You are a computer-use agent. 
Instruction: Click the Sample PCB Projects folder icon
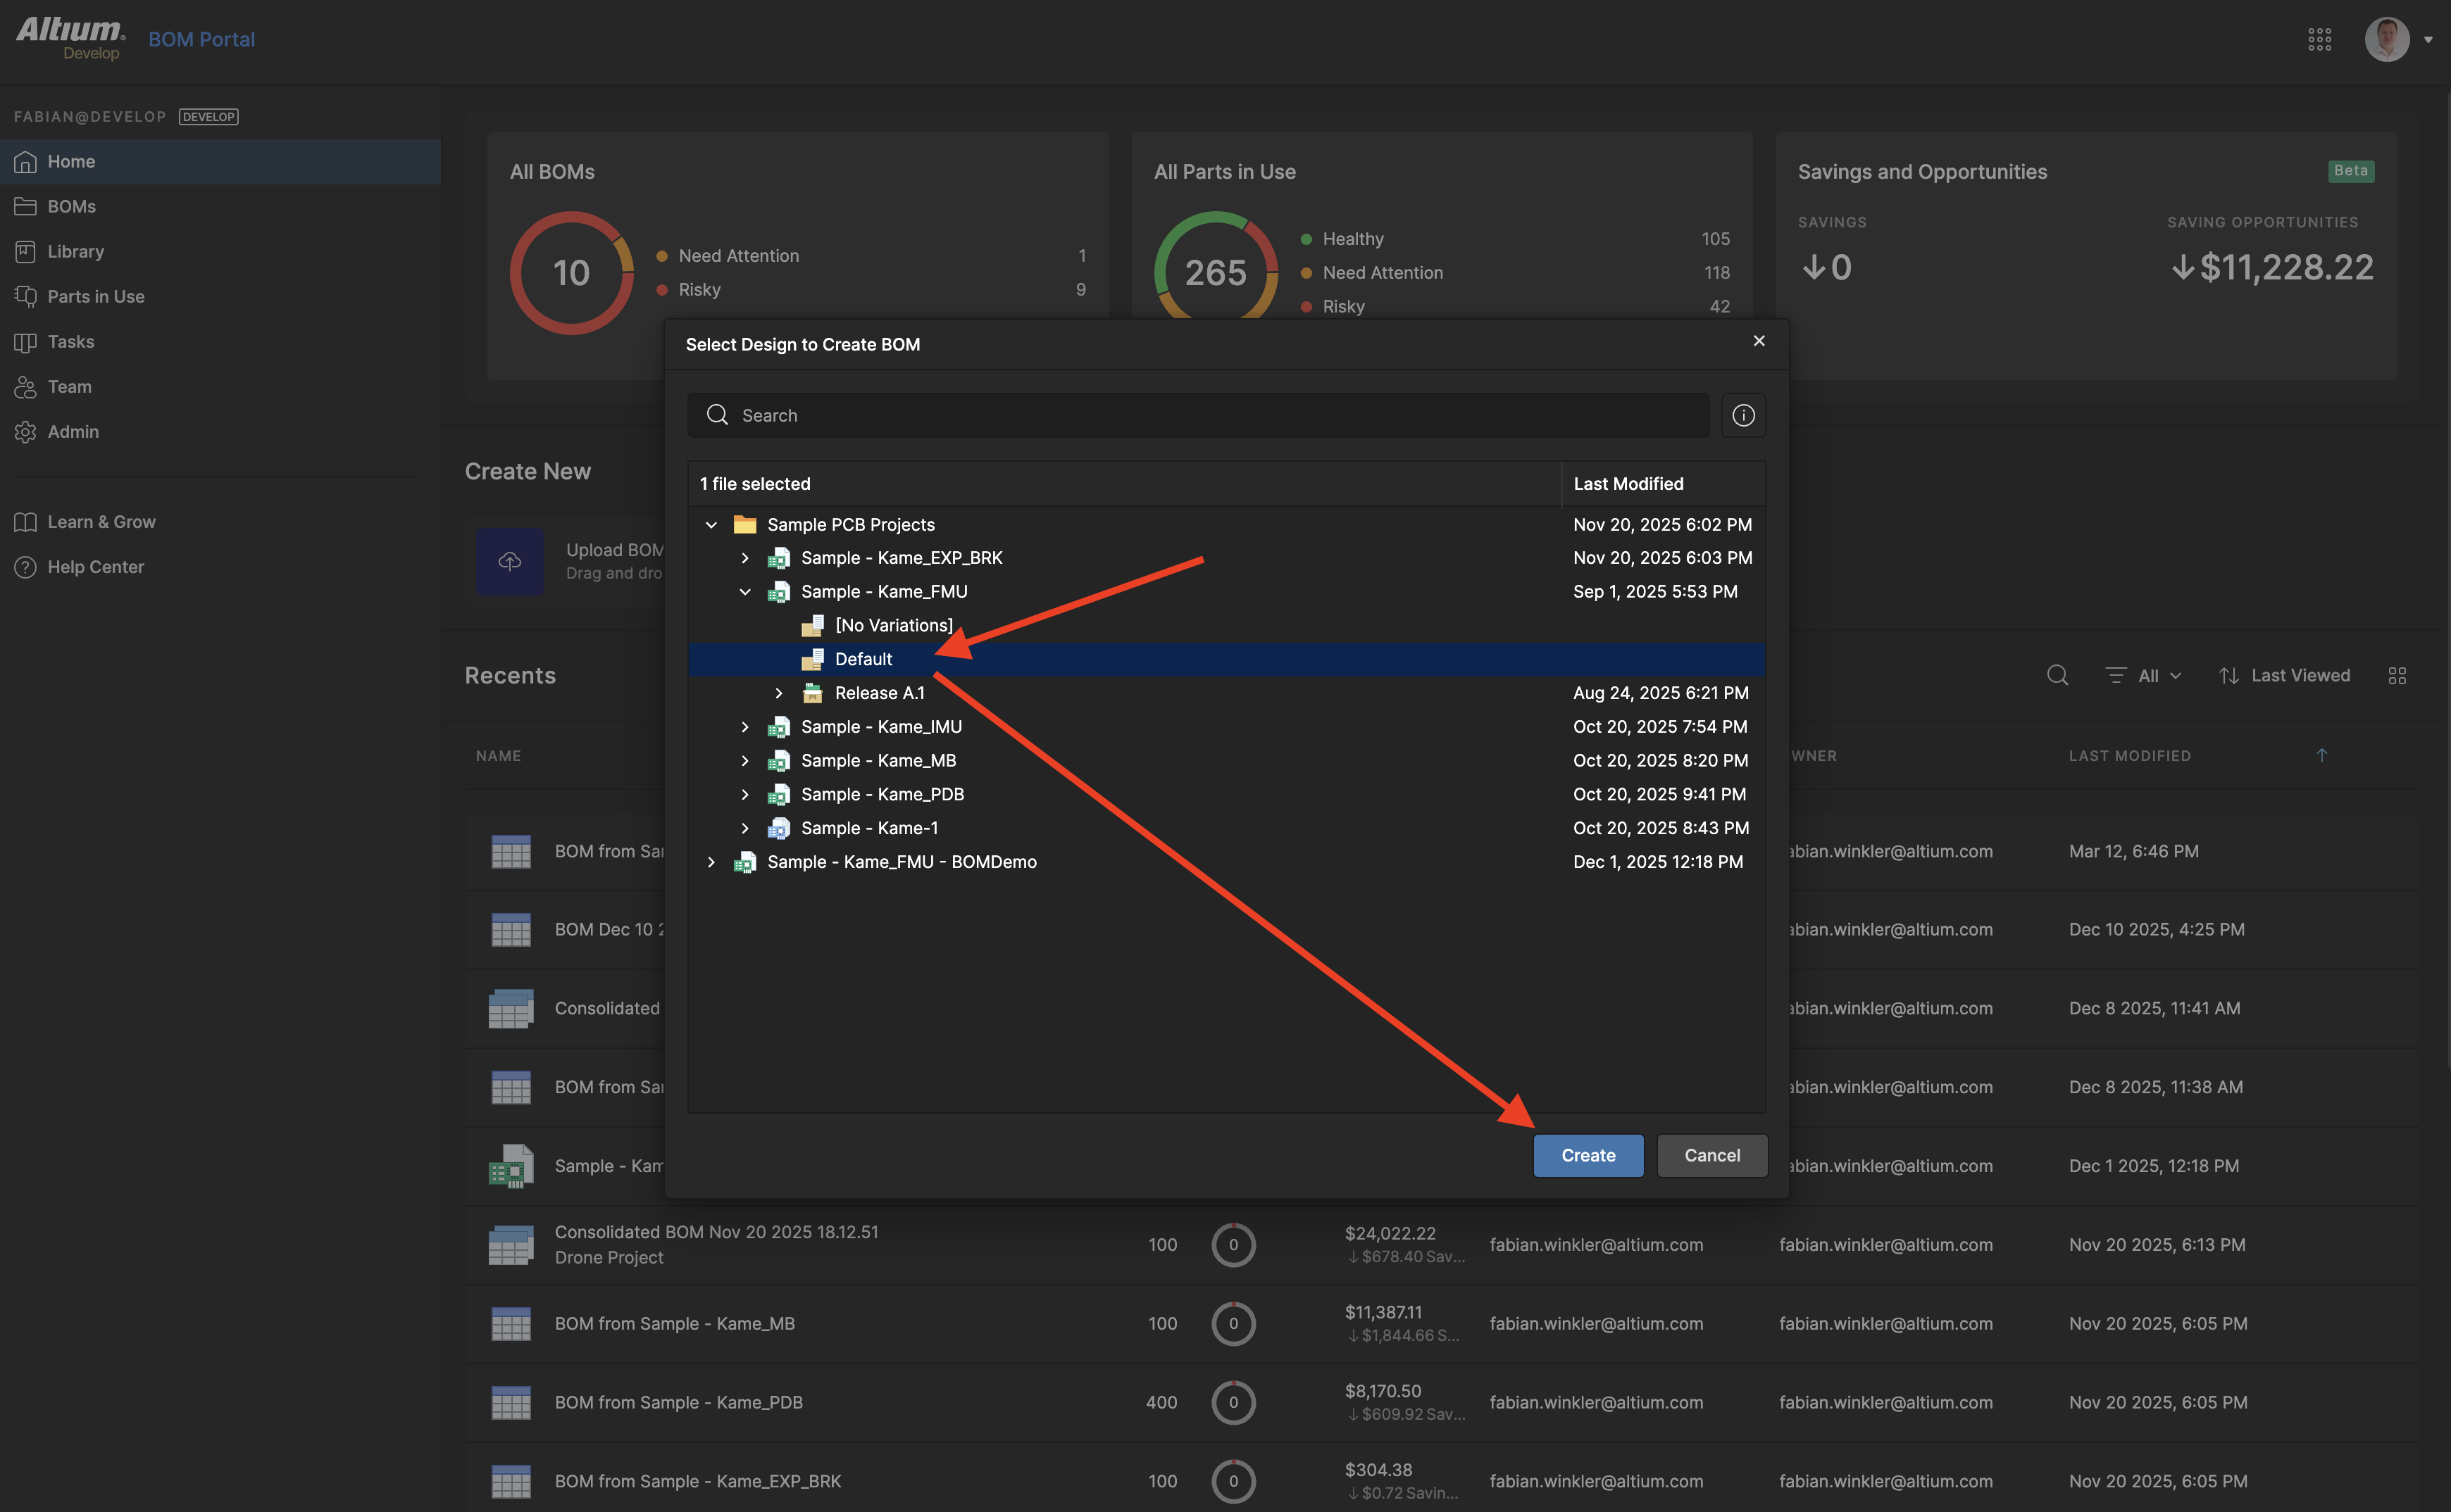click(744, 524)
